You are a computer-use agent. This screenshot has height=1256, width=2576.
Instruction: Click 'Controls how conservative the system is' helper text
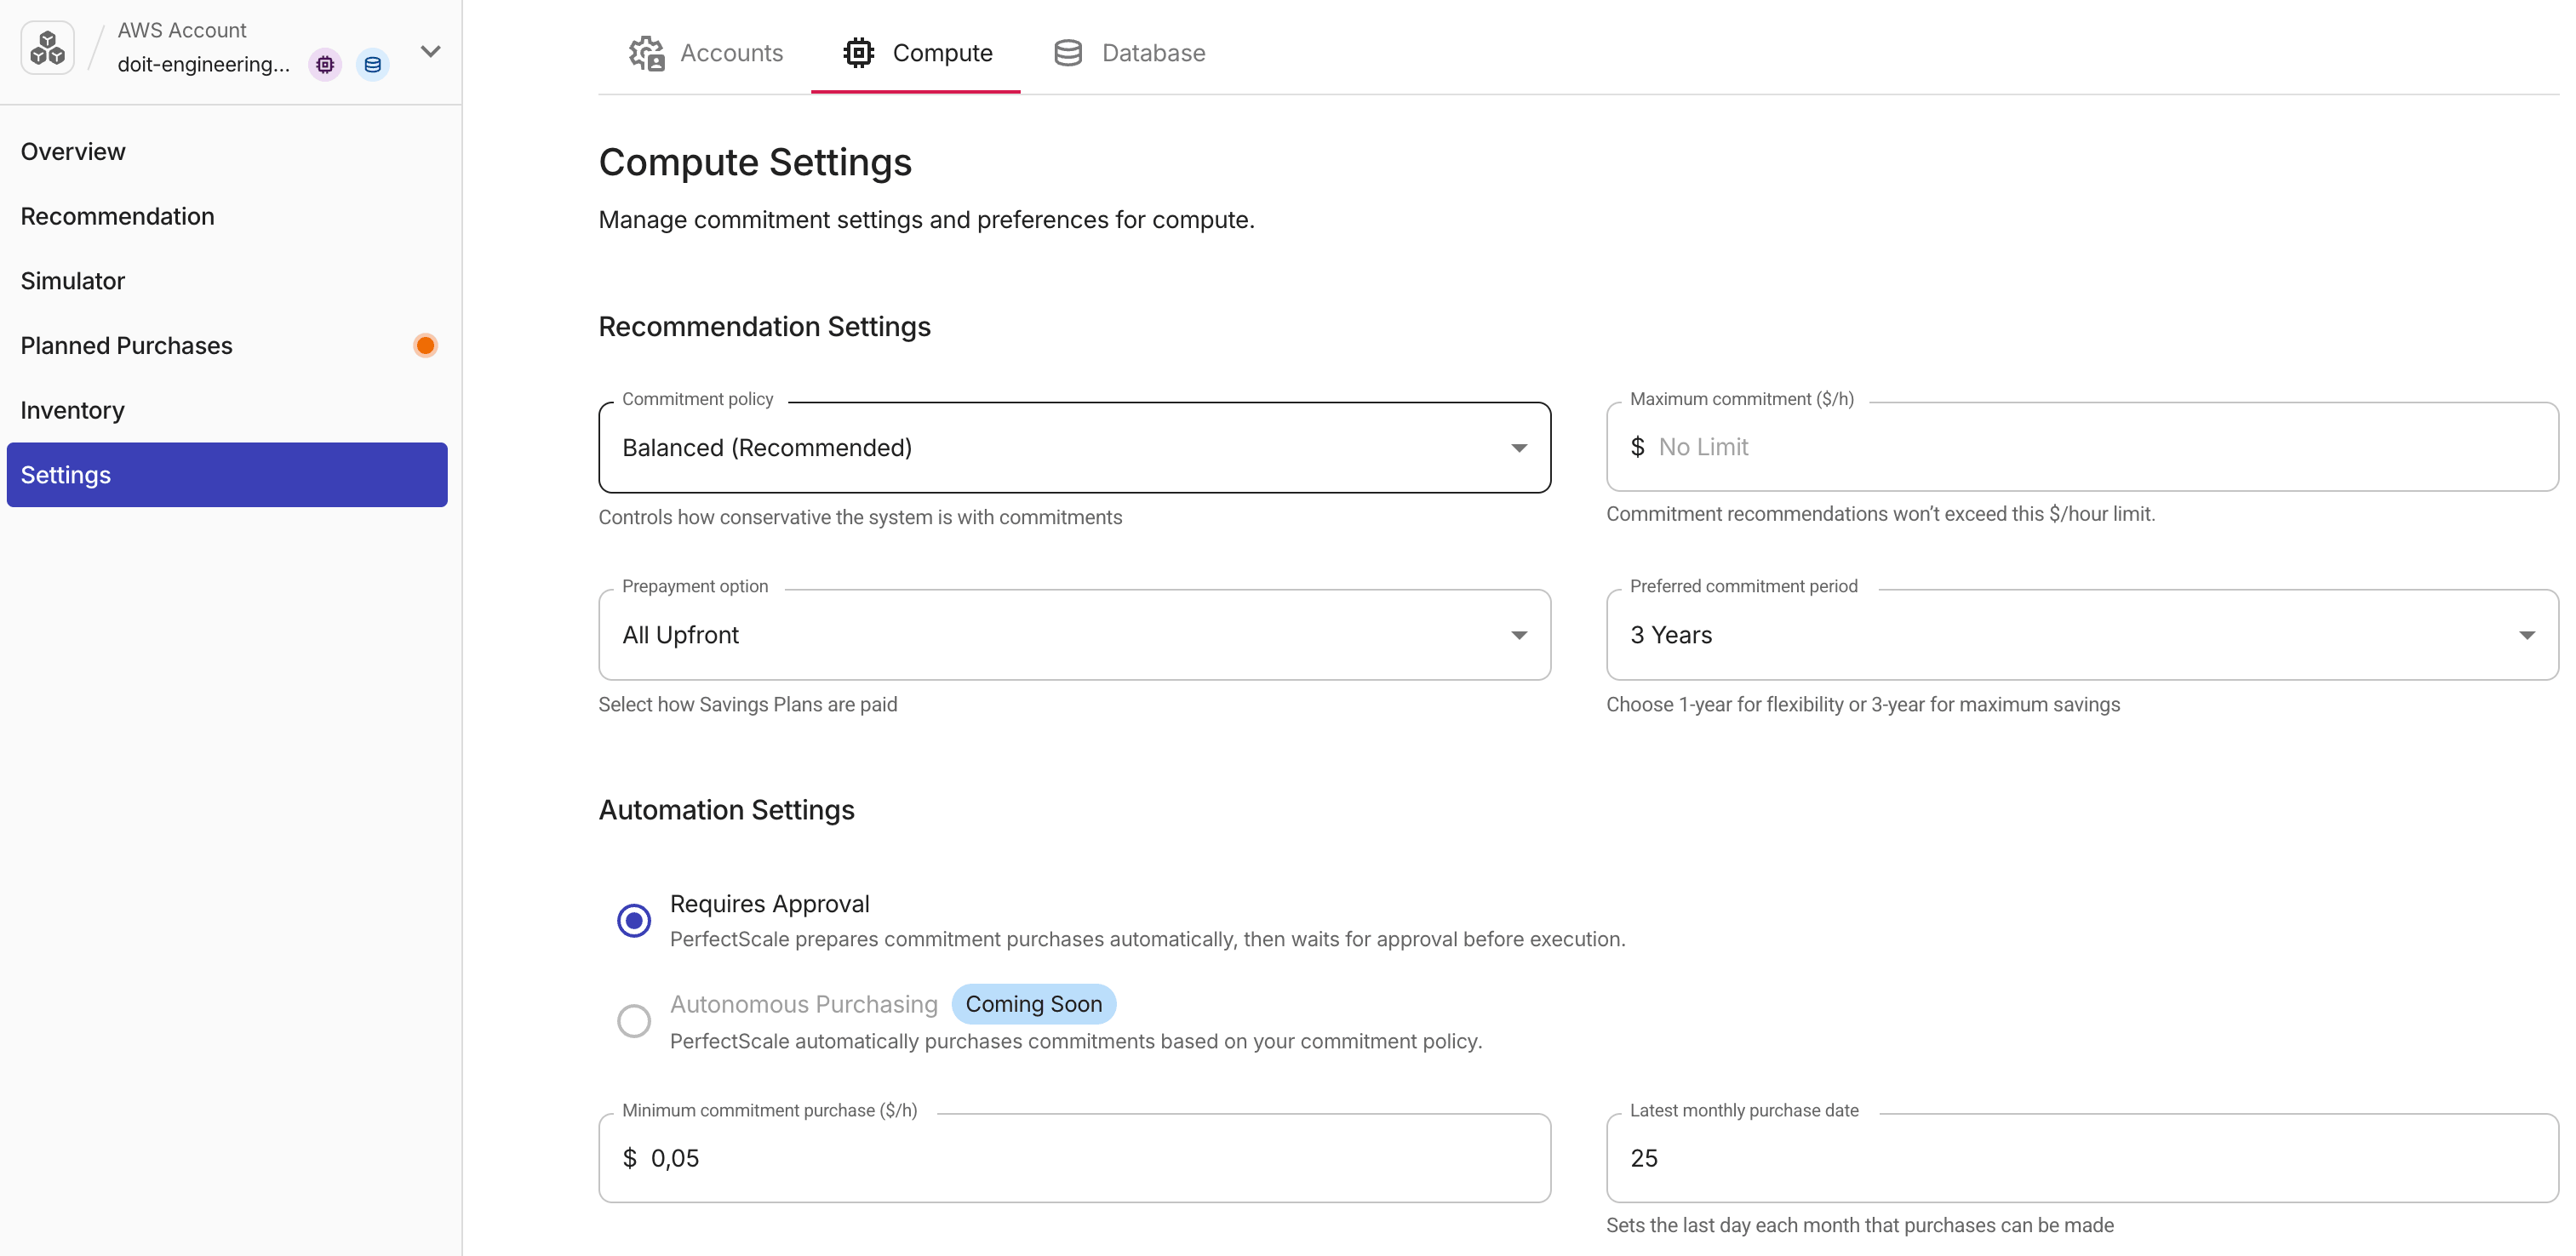pos(860,517)
